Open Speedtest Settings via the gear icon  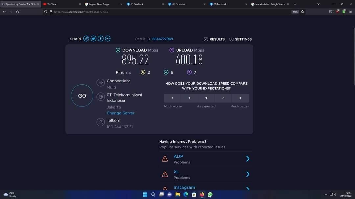(x=231, y=39)
